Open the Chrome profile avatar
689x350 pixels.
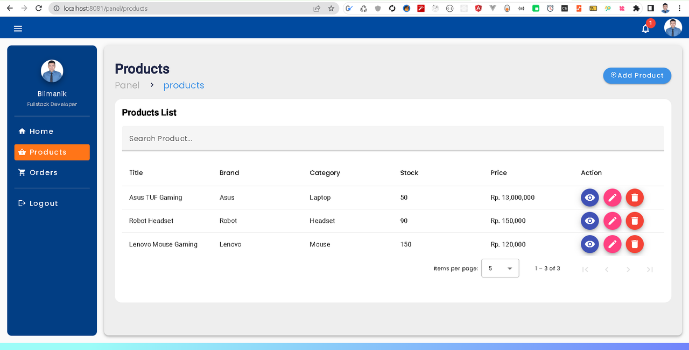[665, 9]
